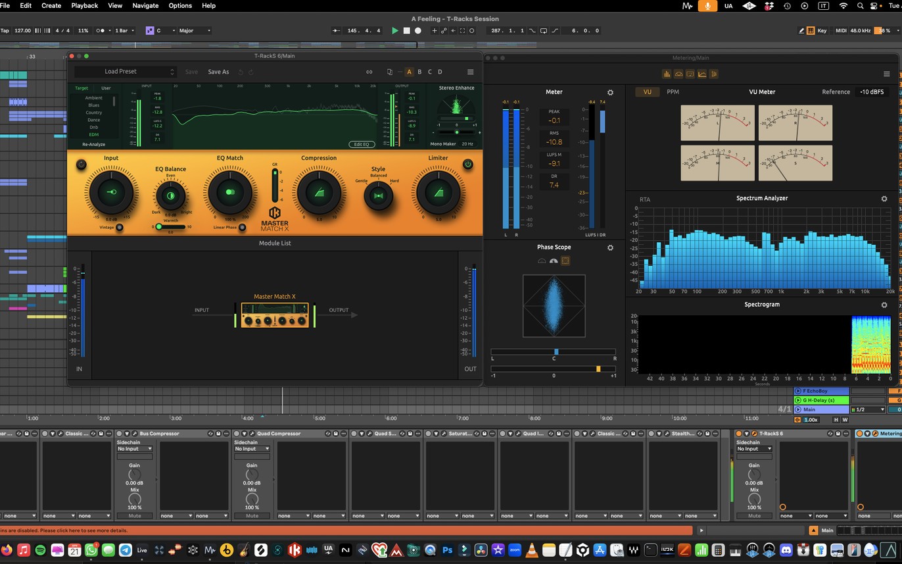Toggle the Vintage switch under Input
This screenshot has width=902, height=564.
[x=119, y=227]
